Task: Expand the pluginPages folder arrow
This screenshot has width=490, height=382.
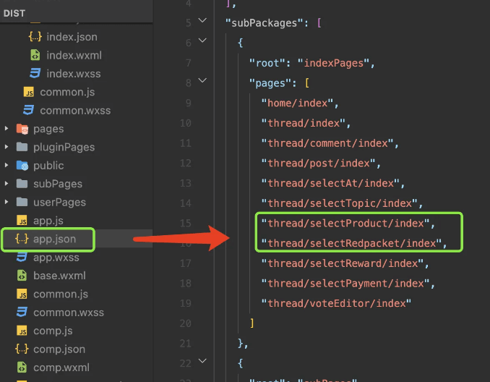Action: tap(7, 148)
